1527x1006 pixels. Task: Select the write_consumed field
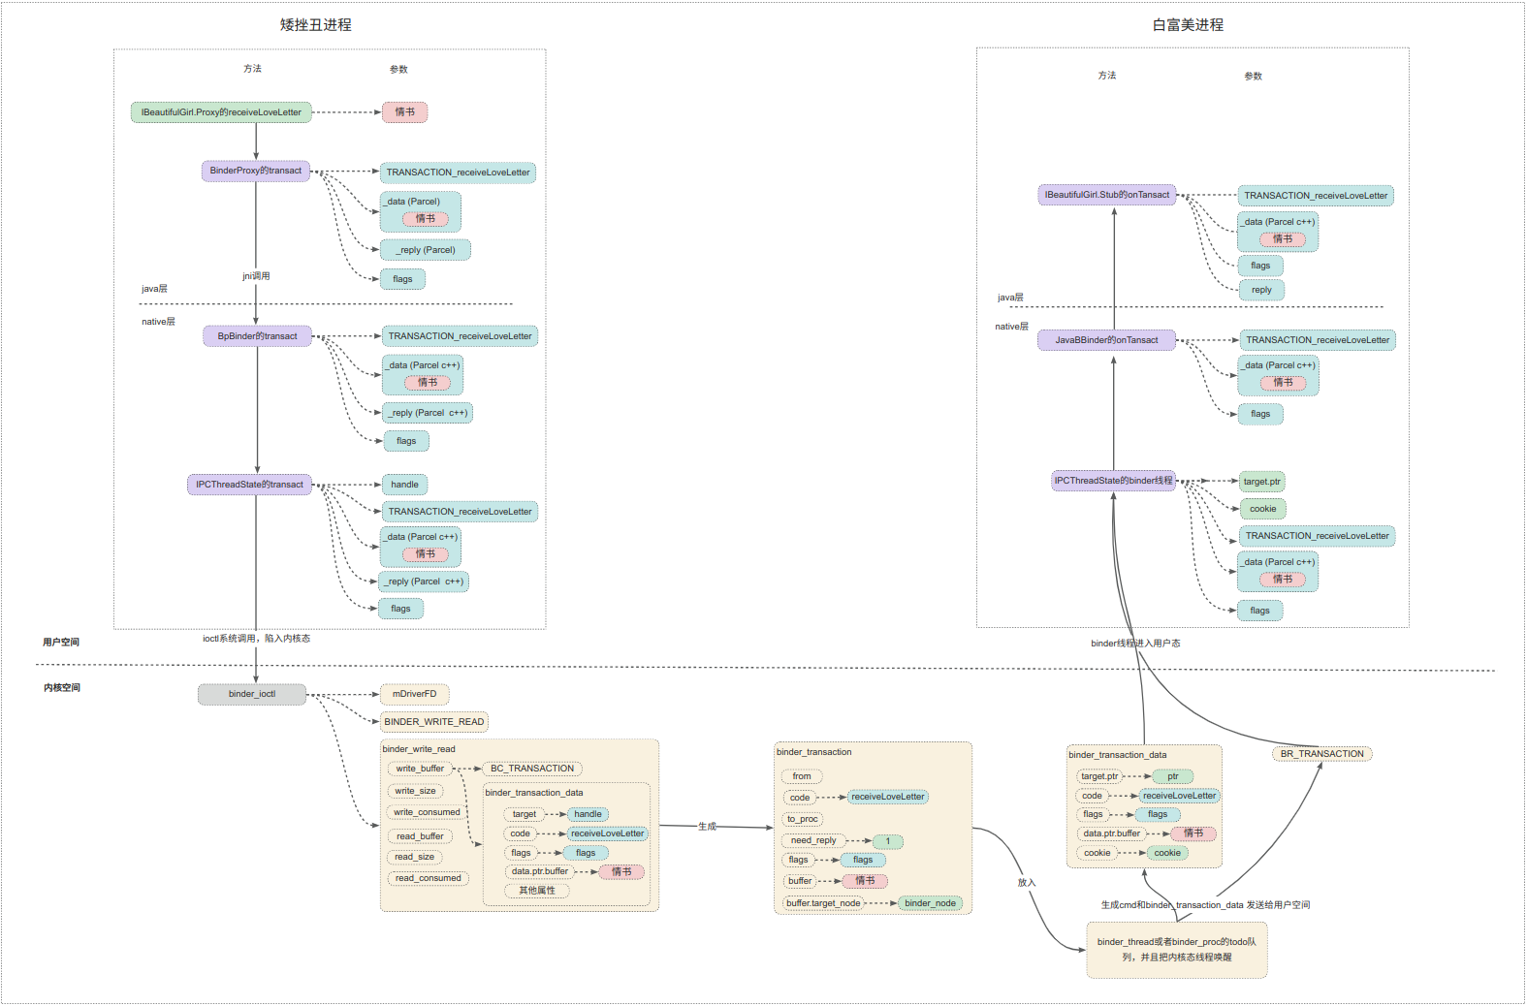click(427, 812)
